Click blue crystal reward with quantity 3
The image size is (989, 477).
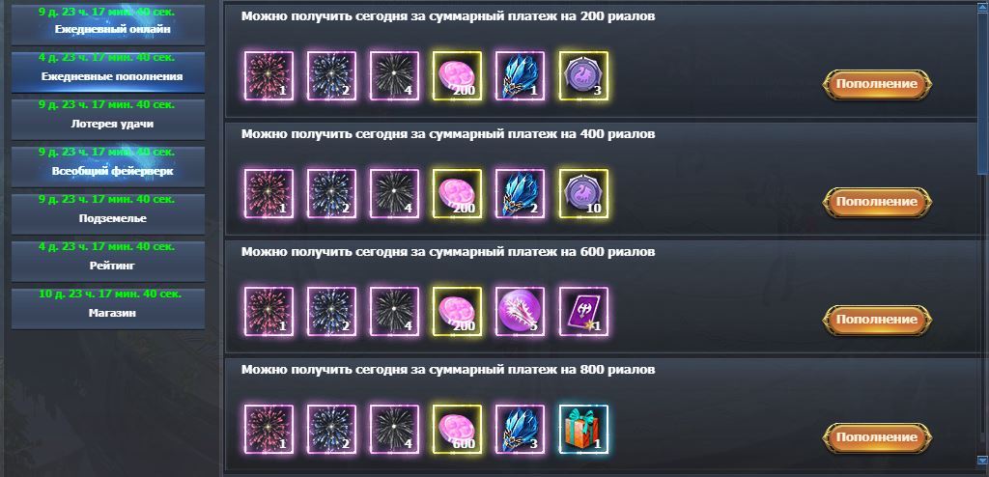521,430
